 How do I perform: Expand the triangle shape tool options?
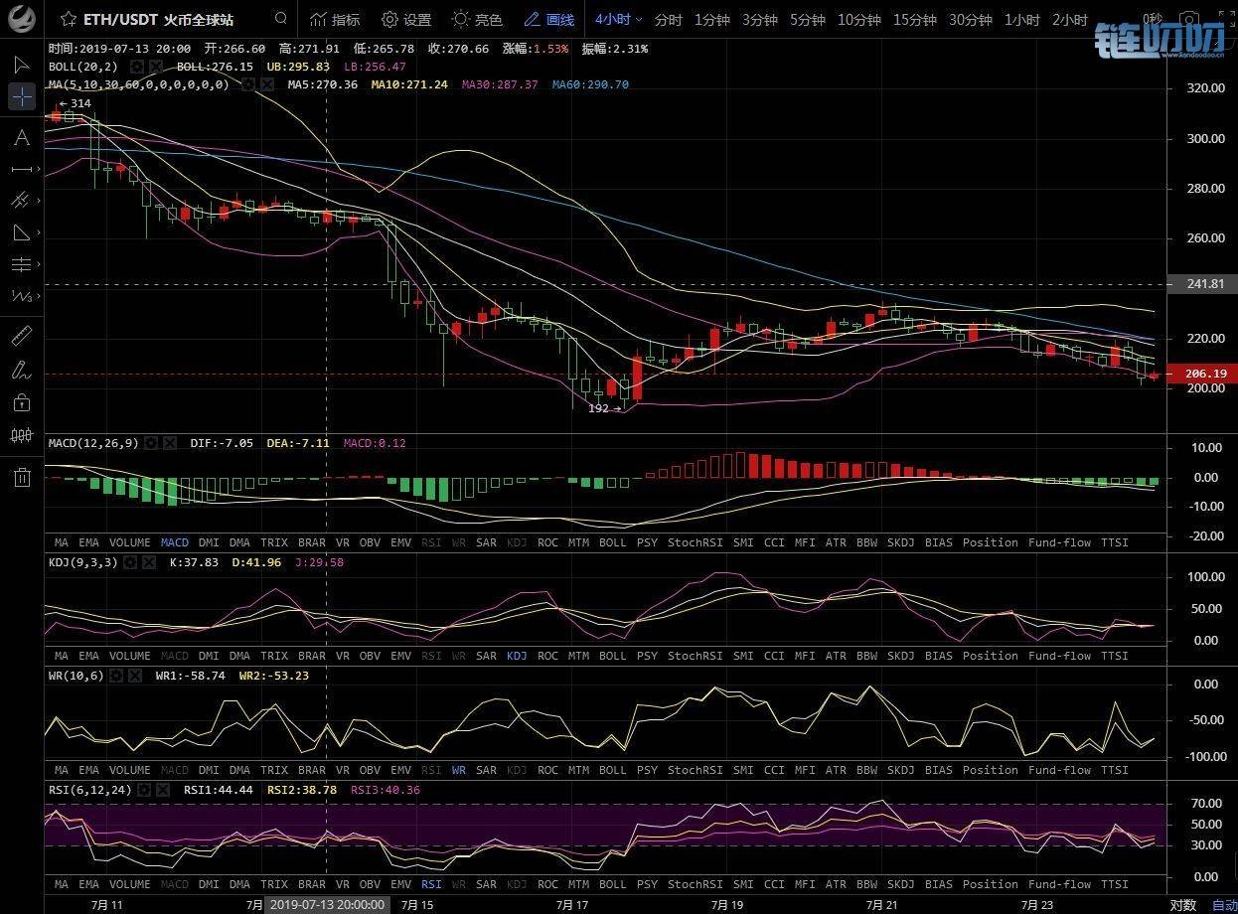tap(38, 233)
